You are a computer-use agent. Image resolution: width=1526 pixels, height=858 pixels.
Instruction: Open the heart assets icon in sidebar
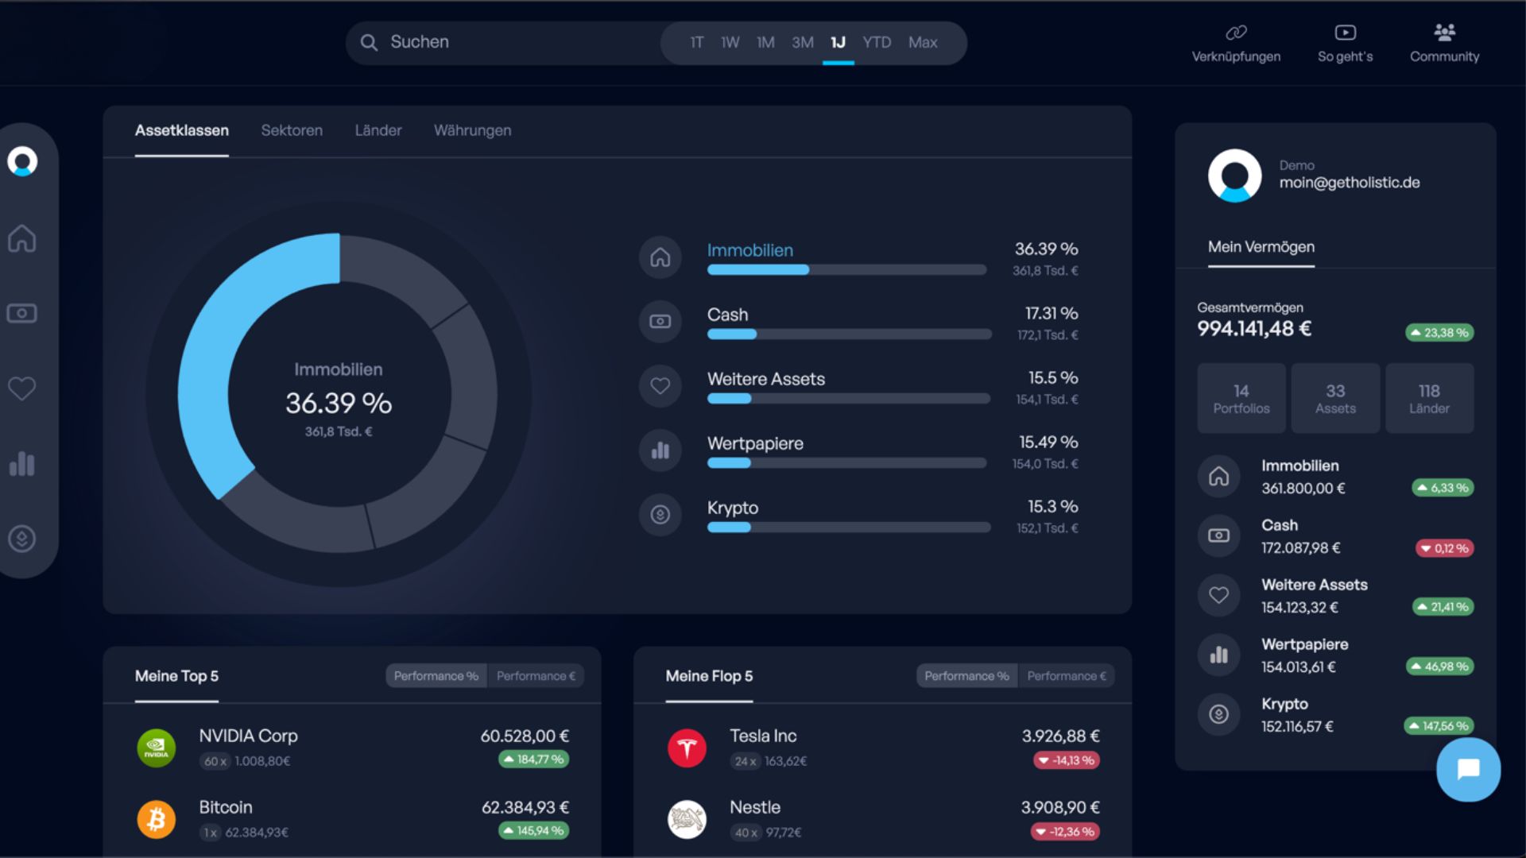[22, 388]
